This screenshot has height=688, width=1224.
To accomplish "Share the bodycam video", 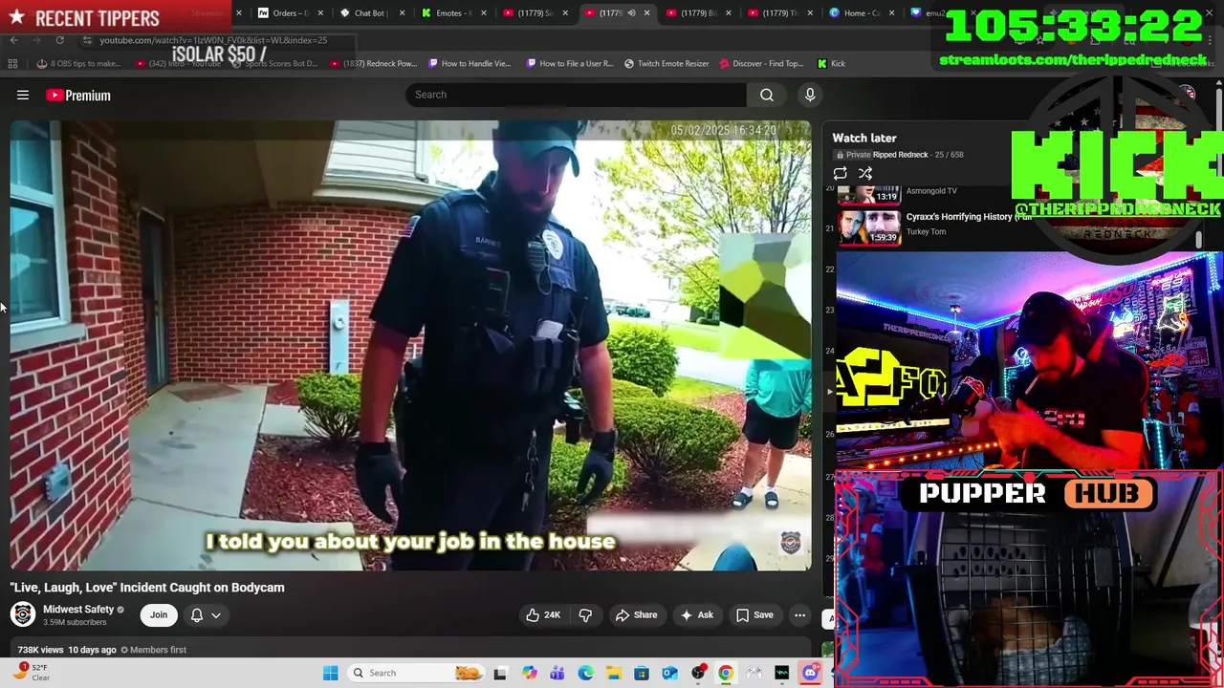I will click(636, 615).
